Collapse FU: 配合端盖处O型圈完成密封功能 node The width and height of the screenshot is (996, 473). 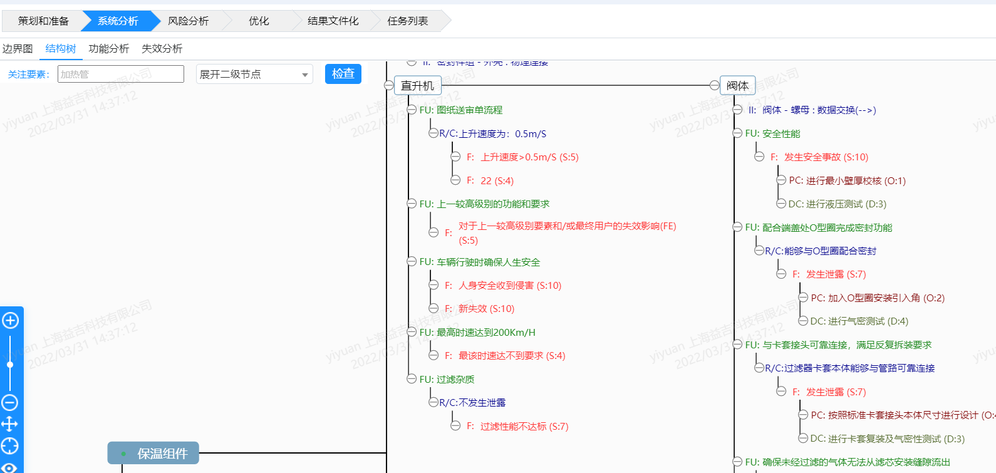click(x=737, y=227)
